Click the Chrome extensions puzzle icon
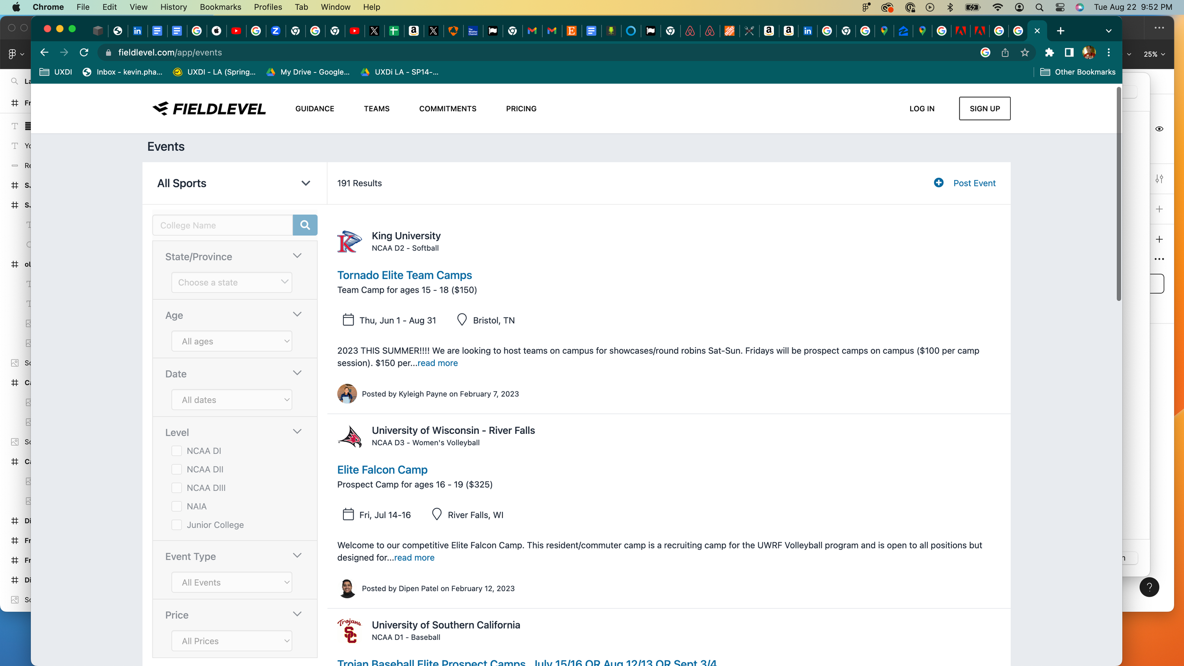Screen dimensions: 1184x666 pos(1049,53)
